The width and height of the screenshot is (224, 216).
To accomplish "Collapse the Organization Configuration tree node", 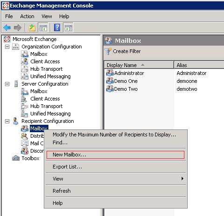I will pyautogui.click(x=7, y=47).
